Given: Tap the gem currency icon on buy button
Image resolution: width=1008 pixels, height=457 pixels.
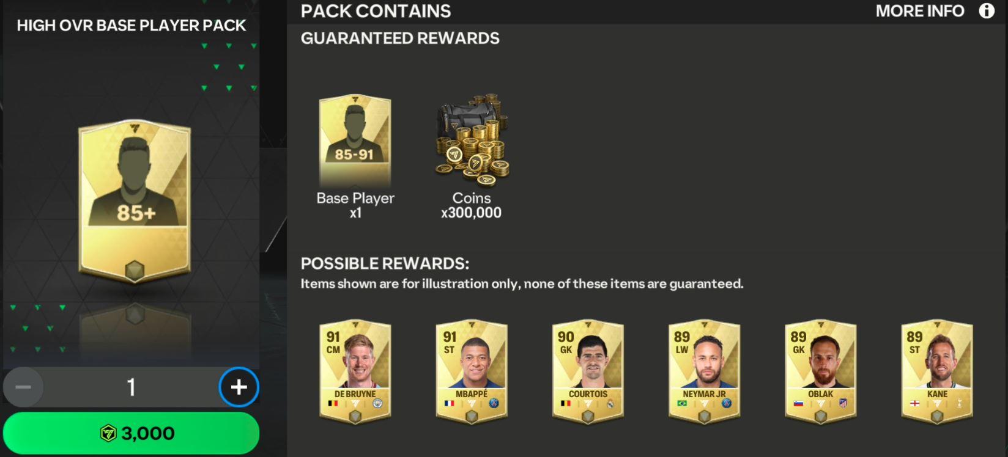Looking at the screenshot, I should point(108,433).
